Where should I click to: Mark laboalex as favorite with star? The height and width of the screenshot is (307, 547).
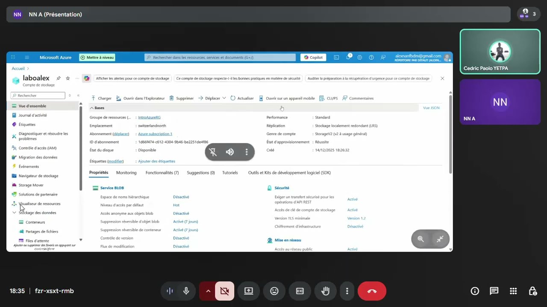coord(68,78)
